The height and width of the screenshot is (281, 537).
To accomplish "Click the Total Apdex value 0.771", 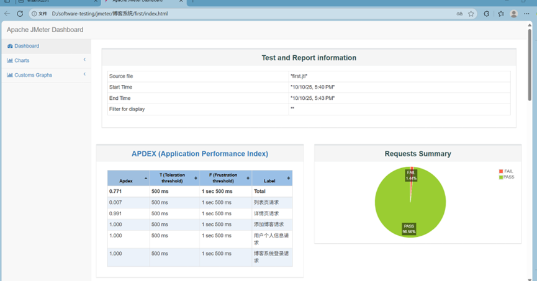I will click(115, 191).
